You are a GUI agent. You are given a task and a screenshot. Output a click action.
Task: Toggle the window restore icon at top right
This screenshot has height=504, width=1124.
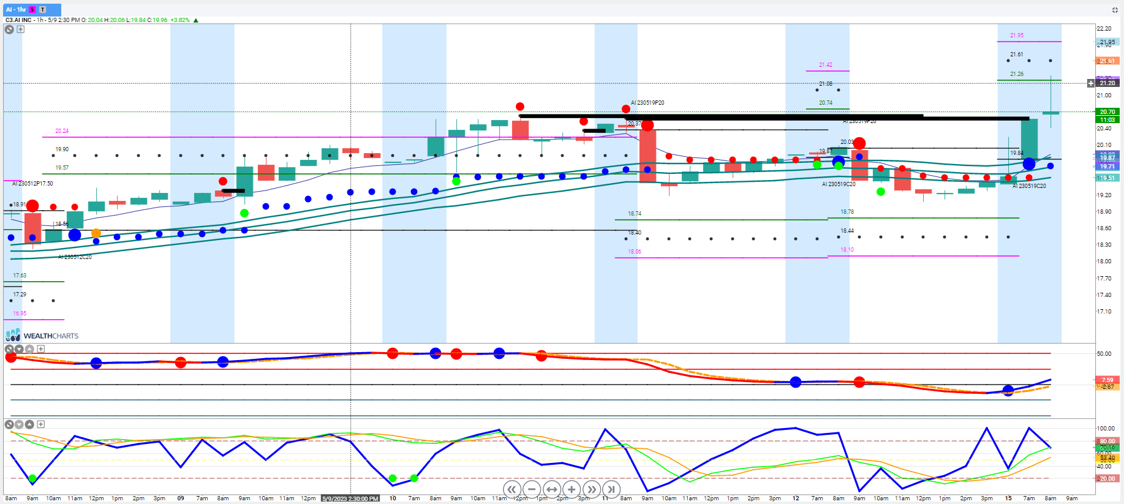tap(1115, 10)
